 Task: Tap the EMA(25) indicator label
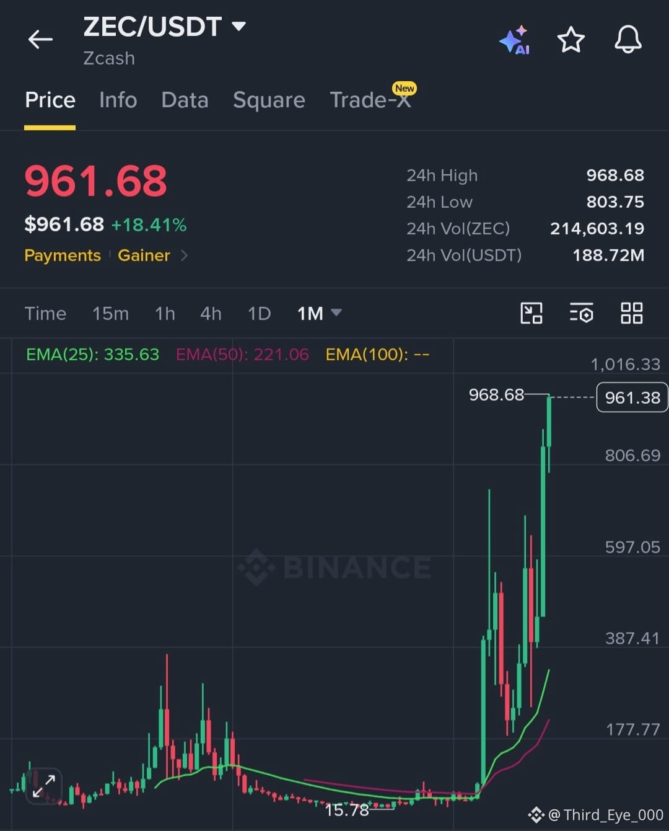coord(92,354)
